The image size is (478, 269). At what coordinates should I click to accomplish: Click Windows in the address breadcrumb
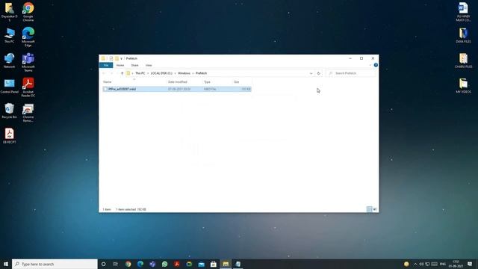[x=184, y=73]
